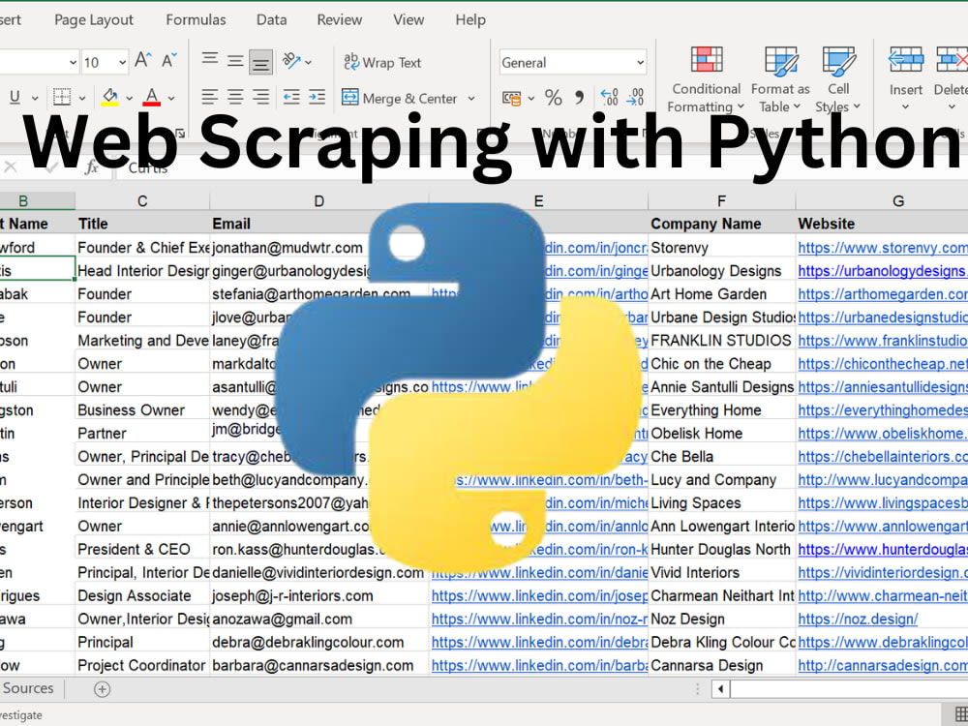Open the Help tab

pyautogui.click(x=470, y=19)
